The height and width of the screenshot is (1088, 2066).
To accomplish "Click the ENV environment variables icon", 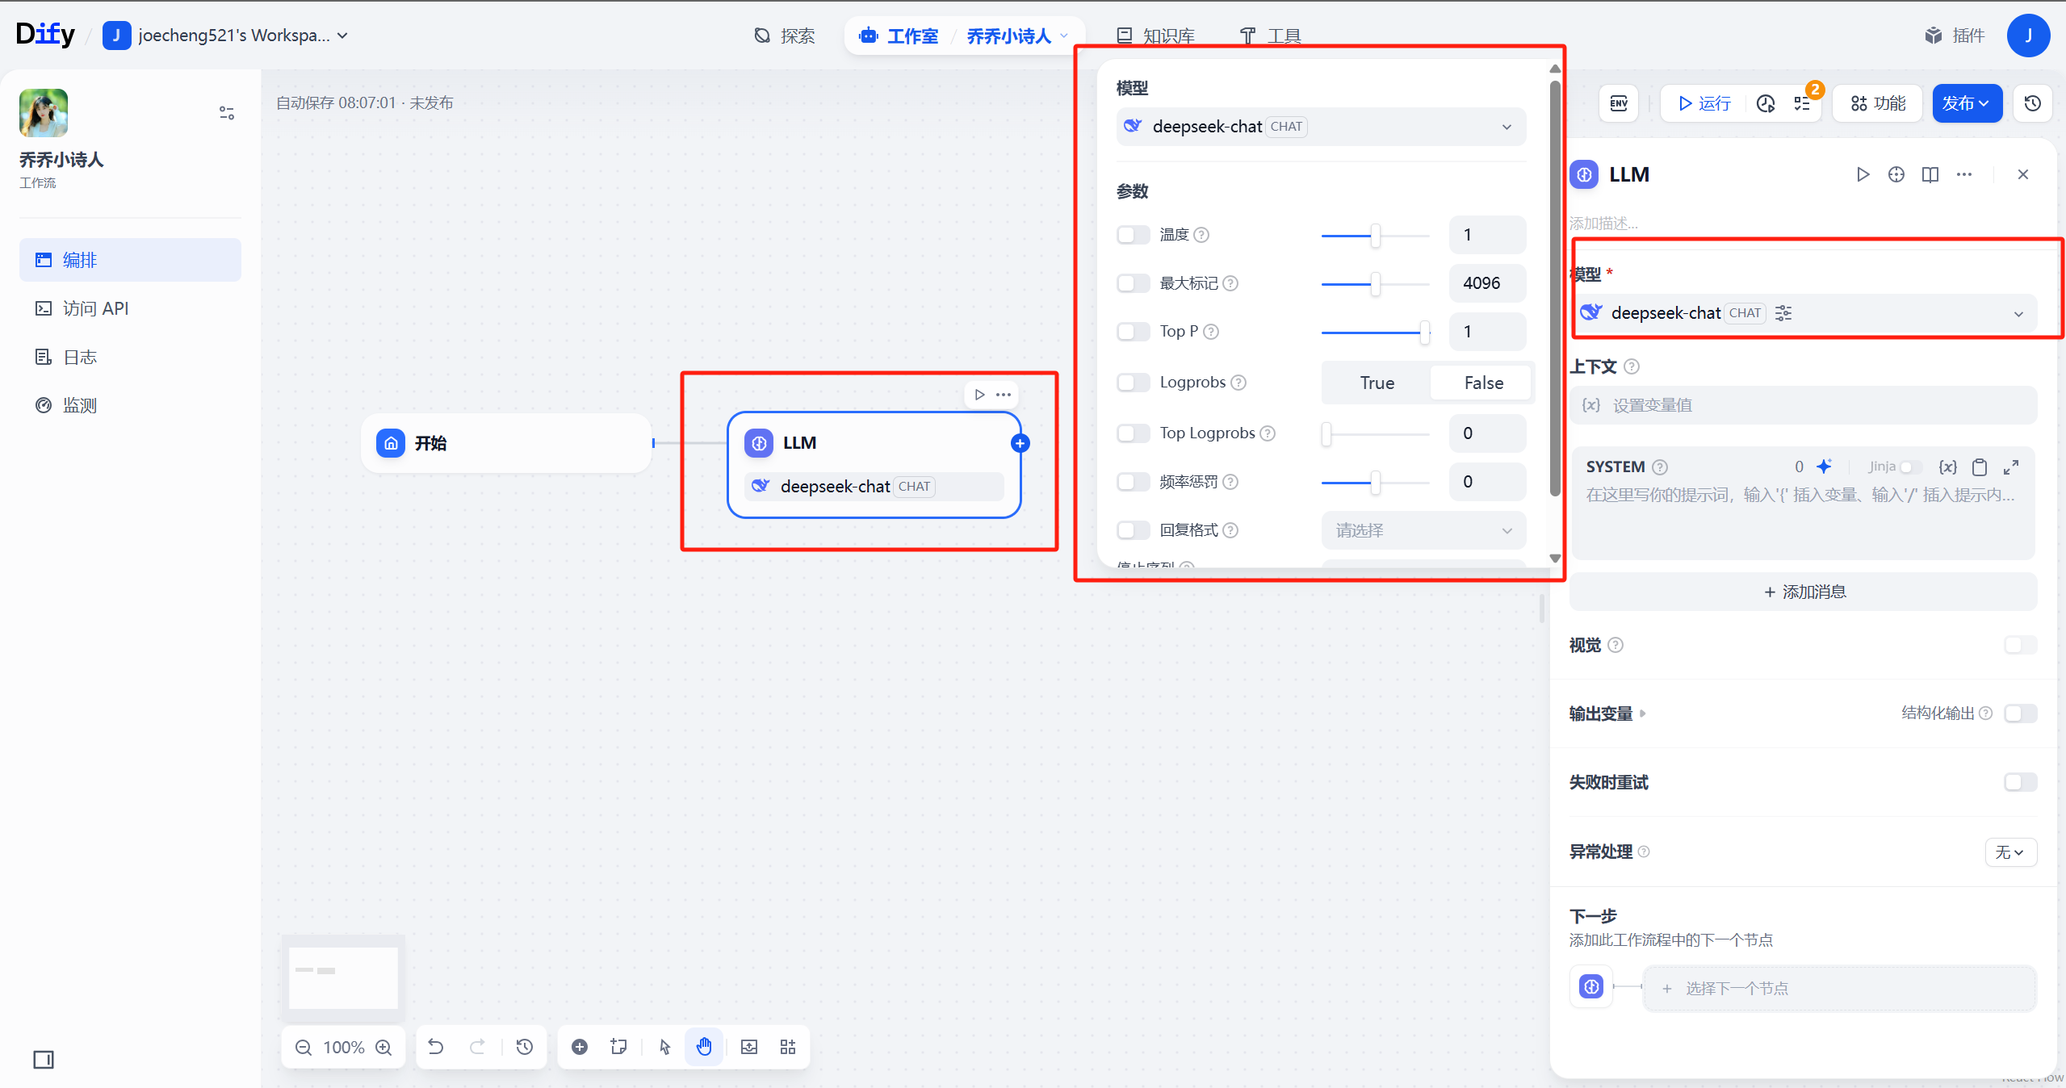I will coord(1619,103).
